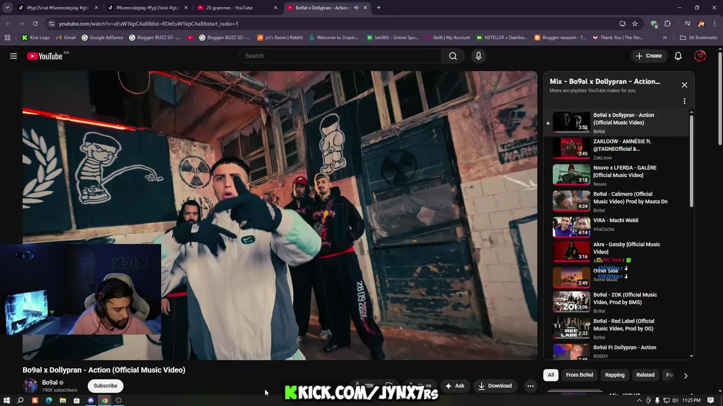
Task: Click the main video player to pause
Action: [280, 215]
